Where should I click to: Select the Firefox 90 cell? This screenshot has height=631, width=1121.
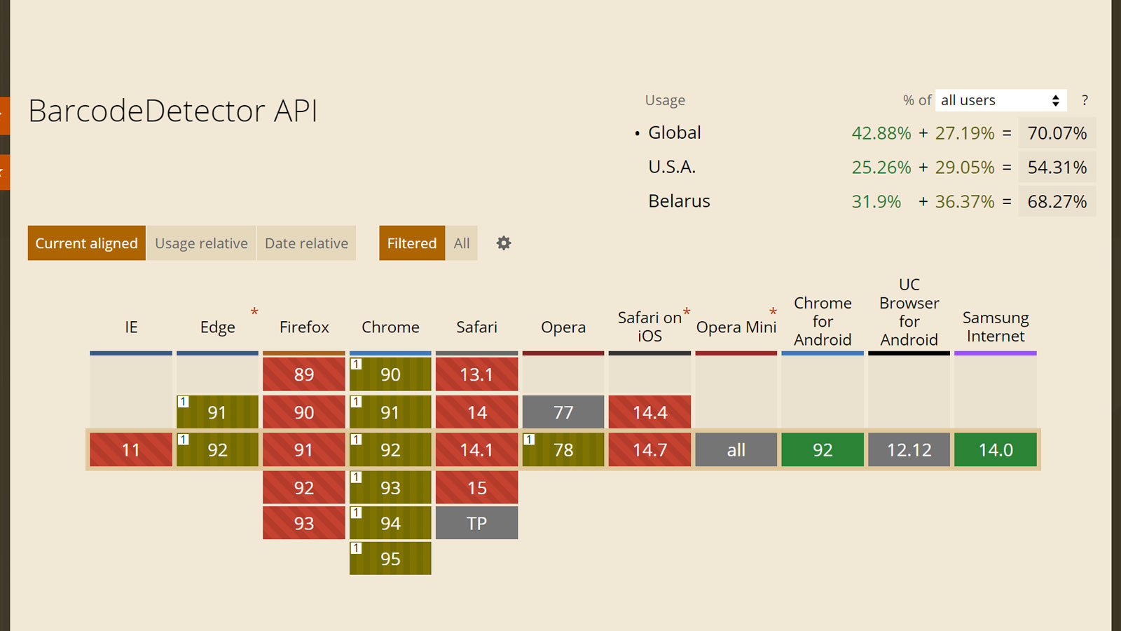pyautogui.click(x=304, y=412)
